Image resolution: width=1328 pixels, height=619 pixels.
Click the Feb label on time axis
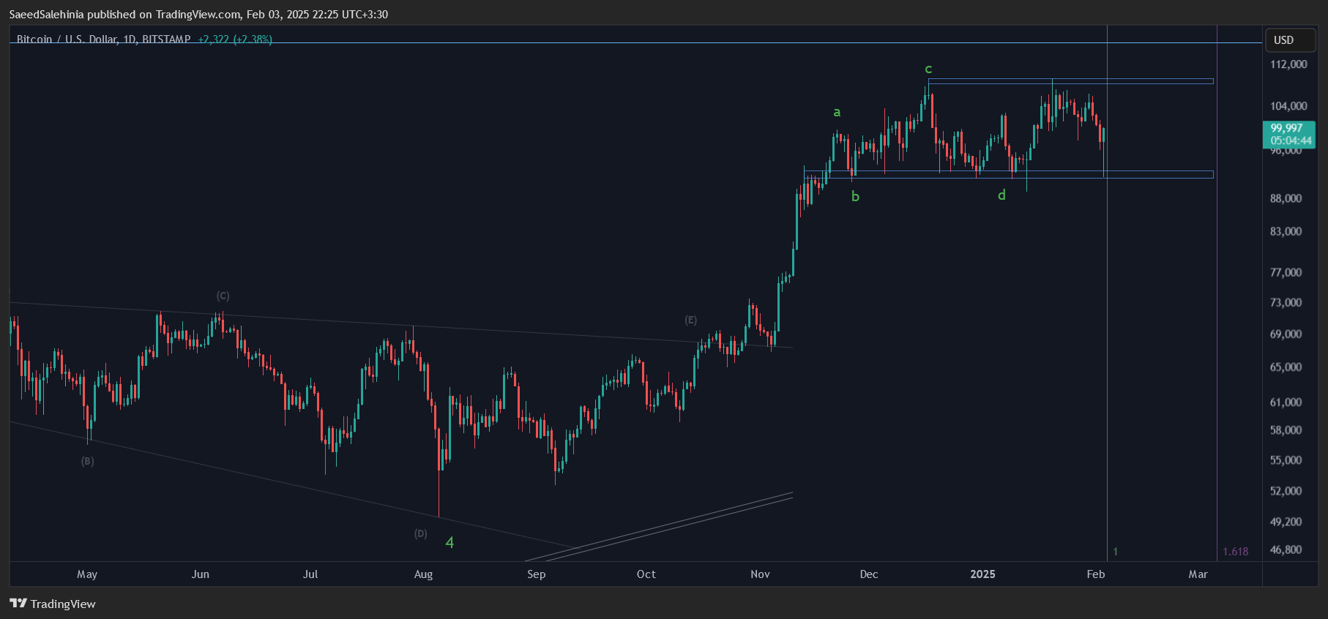coord(1096,574)
